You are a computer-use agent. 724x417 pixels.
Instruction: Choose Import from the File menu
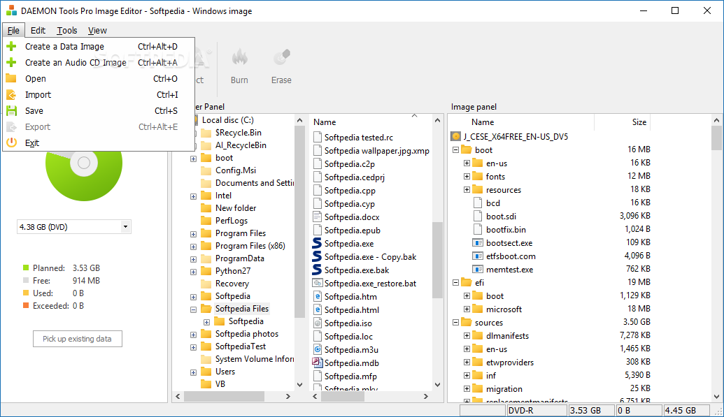click(x=99, y=94)
